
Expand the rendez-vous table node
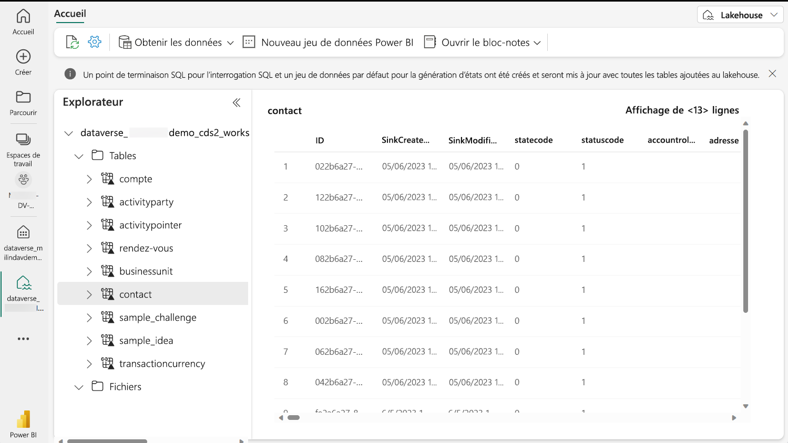[x=89, y=248]
